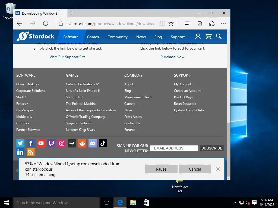Image resolution: width=278 pixels, height=208 pixels.
Task: Open the network status tray icon
Action: [x=241, y=203]
